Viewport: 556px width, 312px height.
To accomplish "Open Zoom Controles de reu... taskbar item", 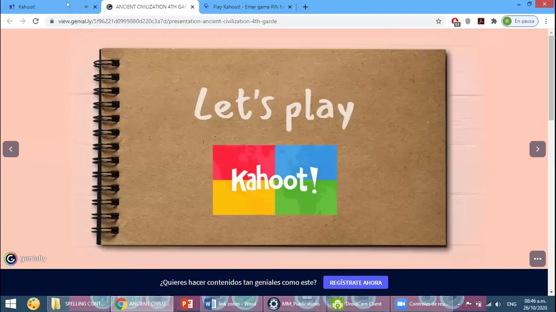I will point(422,304).
